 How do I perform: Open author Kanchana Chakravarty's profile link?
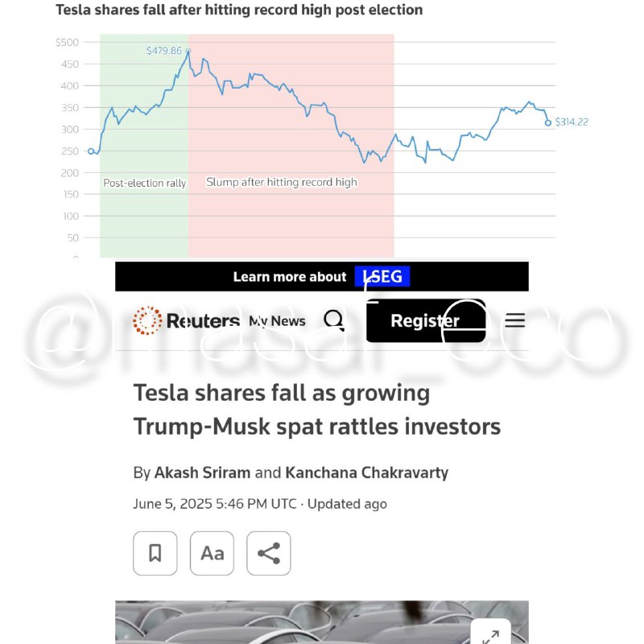click(x=367, y=473)
